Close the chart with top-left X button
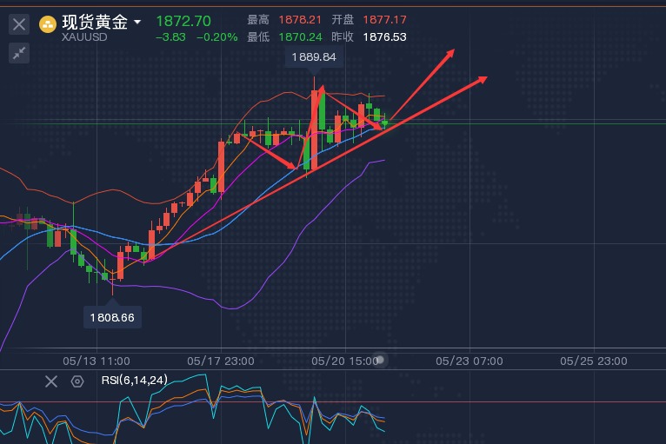This screenshot has width=666, height=444. click(x=19, y=24)
